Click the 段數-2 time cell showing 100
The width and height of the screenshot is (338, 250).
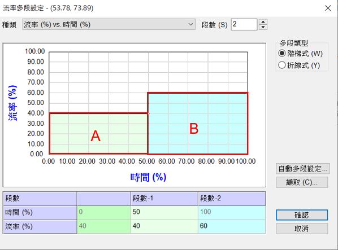[x=232, y=213]
